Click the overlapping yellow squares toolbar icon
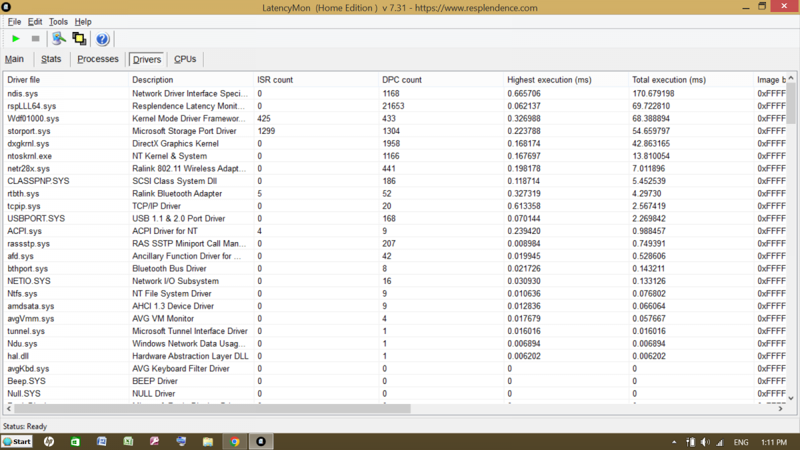Image resolution: width=800 pixels, height=450 pixels. click(79, 39)
